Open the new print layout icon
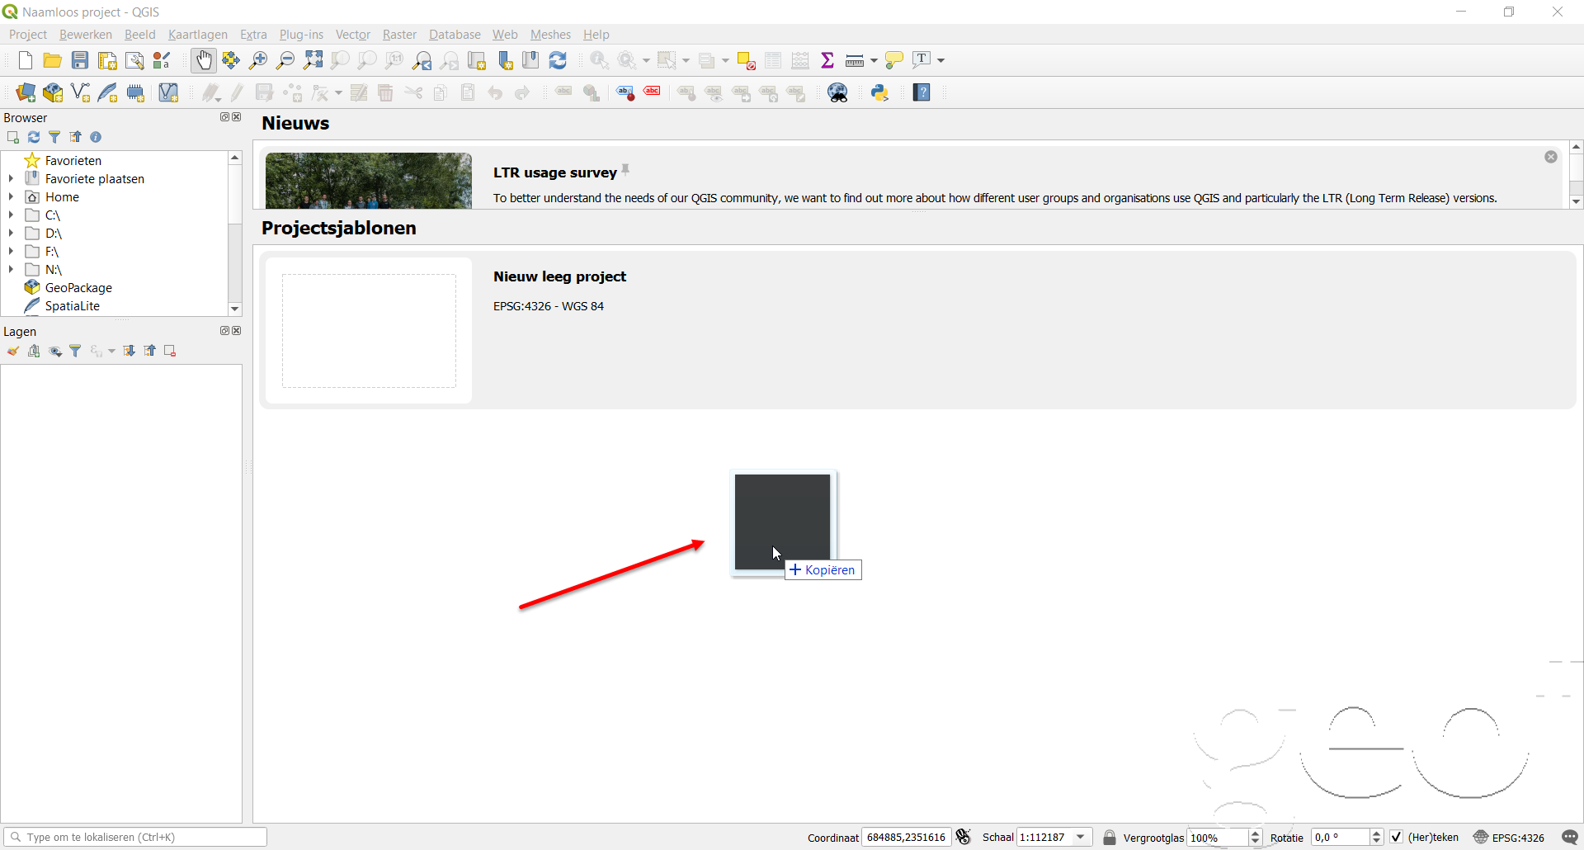1584x850 pixels. pos(107,60)
